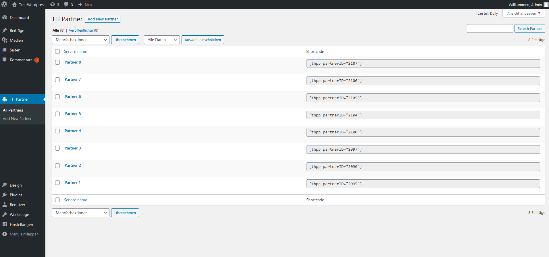Screen dimensions: 549x257
Task: Open the Einstellungen menu item
Action: click(x=21, y=225)
